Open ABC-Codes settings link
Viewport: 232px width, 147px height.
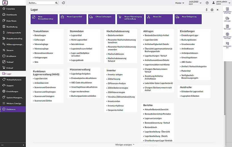pos(186,62)
